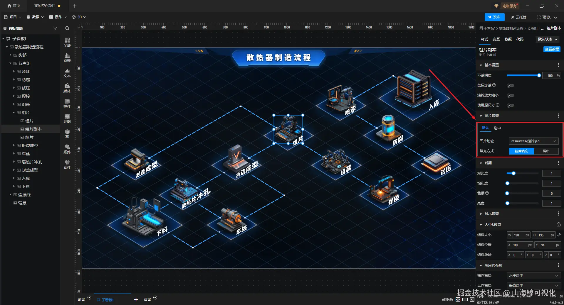Click the lock icon in 大小&位置
564x305 pixels.
pos(558,224)
